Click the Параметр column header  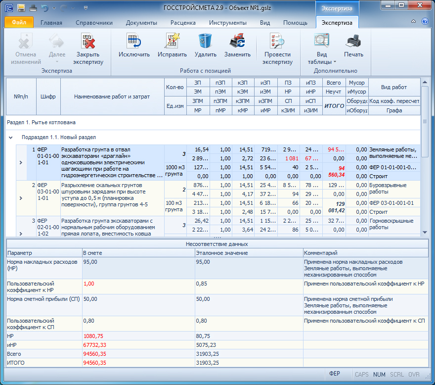pos(44,253)
